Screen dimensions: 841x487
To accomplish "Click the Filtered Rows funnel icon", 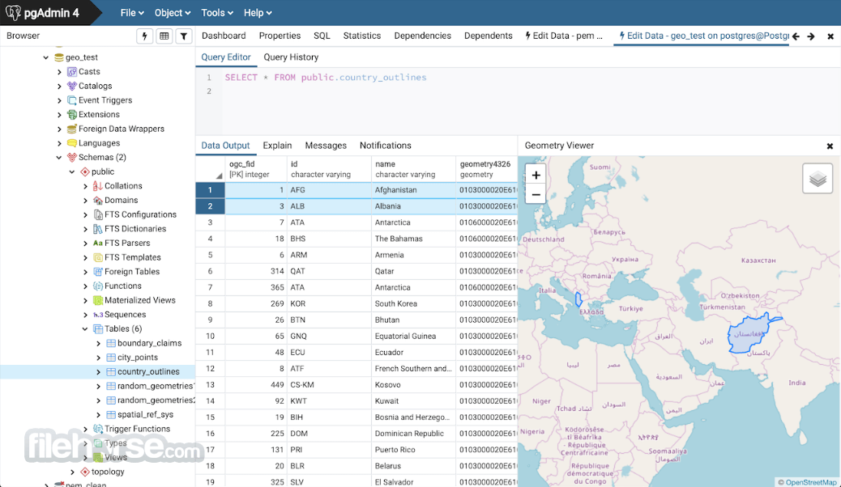I will click(183, 36).
